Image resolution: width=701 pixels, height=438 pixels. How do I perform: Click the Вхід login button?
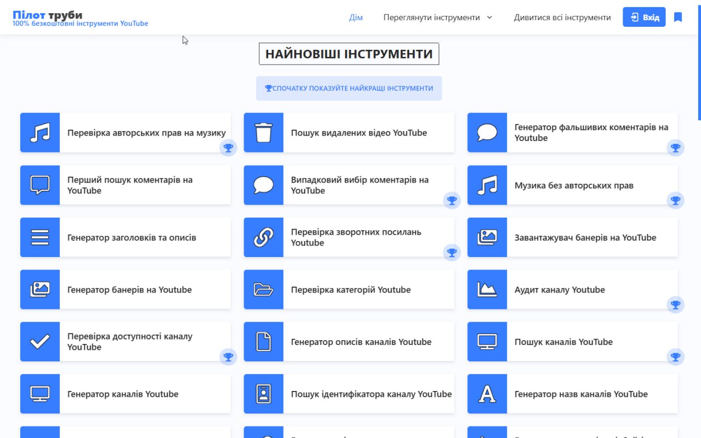coord(644,17)
